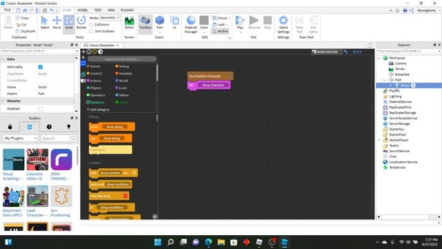
Task: Open the My Plugins dropdown in Toolbox
Action: [20, 138]
